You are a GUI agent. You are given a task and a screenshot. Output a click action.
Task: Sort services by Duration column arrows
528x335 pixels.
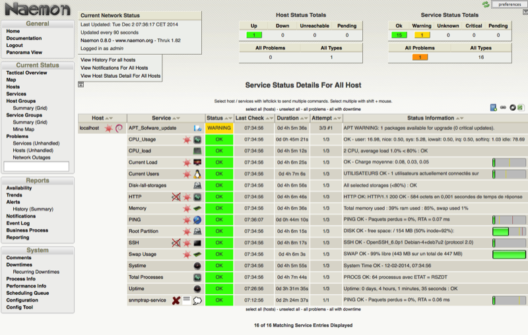(x=302, y=117)
